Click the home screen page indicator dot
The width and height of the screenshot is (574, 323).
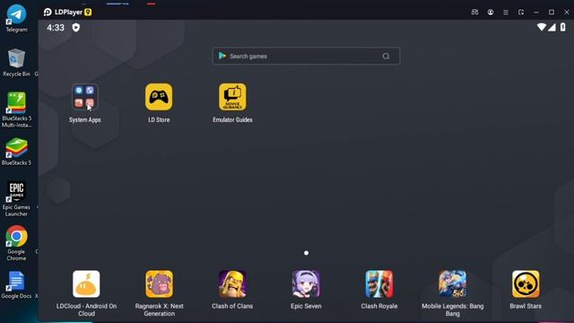(306, 253)
